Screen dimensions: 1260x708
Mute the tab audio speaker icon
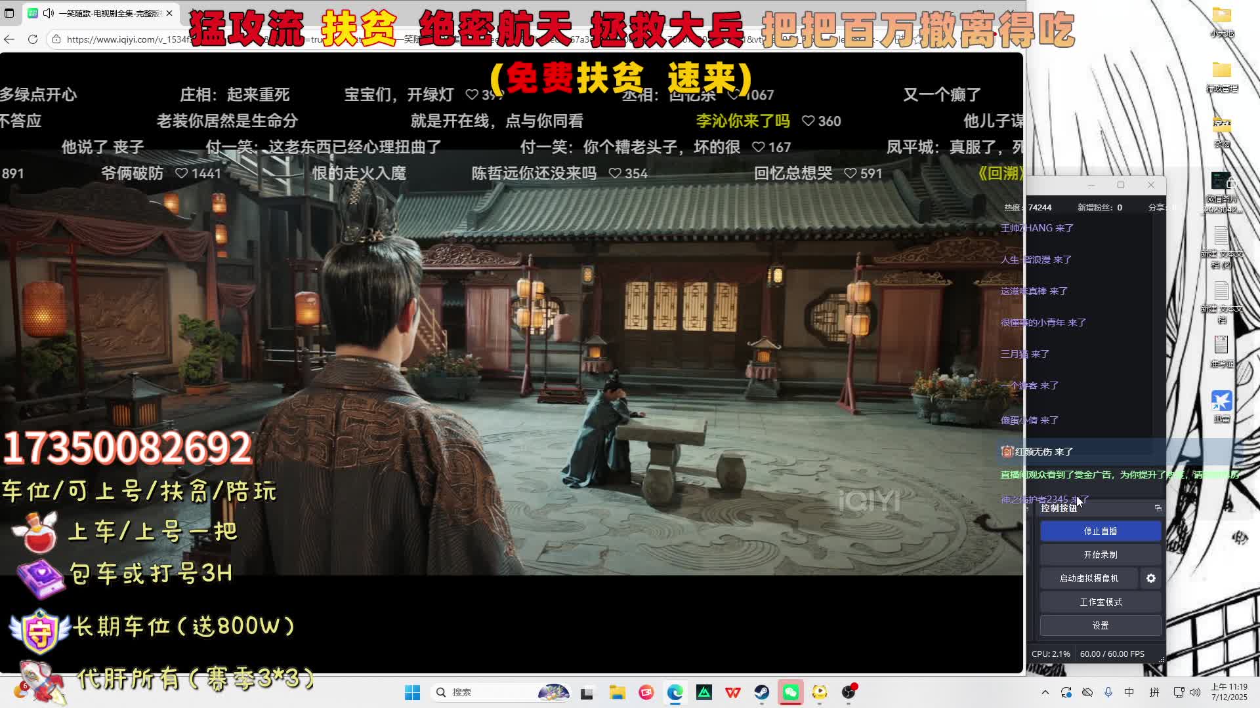pos(49,13)
